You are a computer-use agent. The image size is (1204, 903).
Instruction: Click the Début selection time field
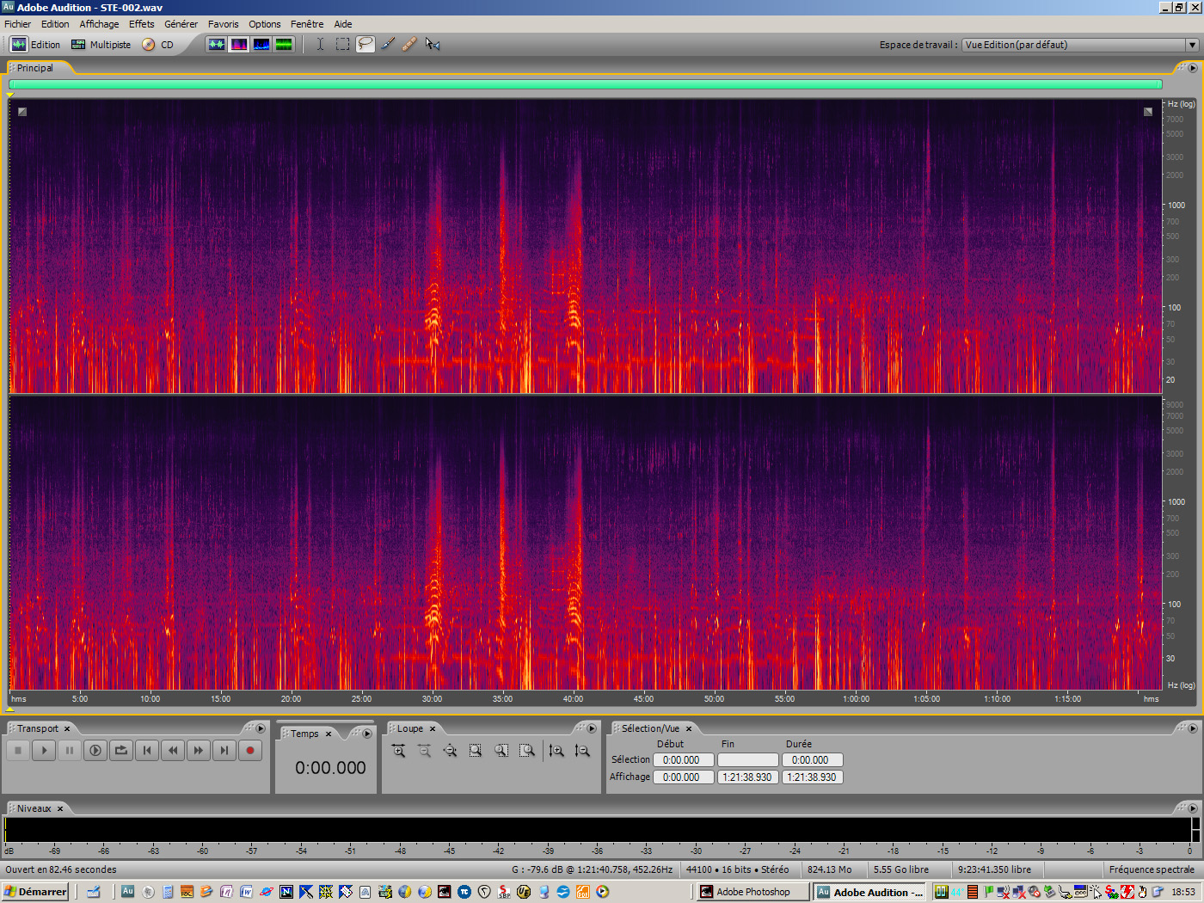point(683,759)
